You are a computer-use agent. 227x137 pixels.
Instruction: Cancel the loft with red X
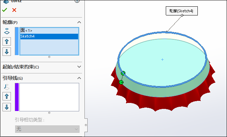14,10
